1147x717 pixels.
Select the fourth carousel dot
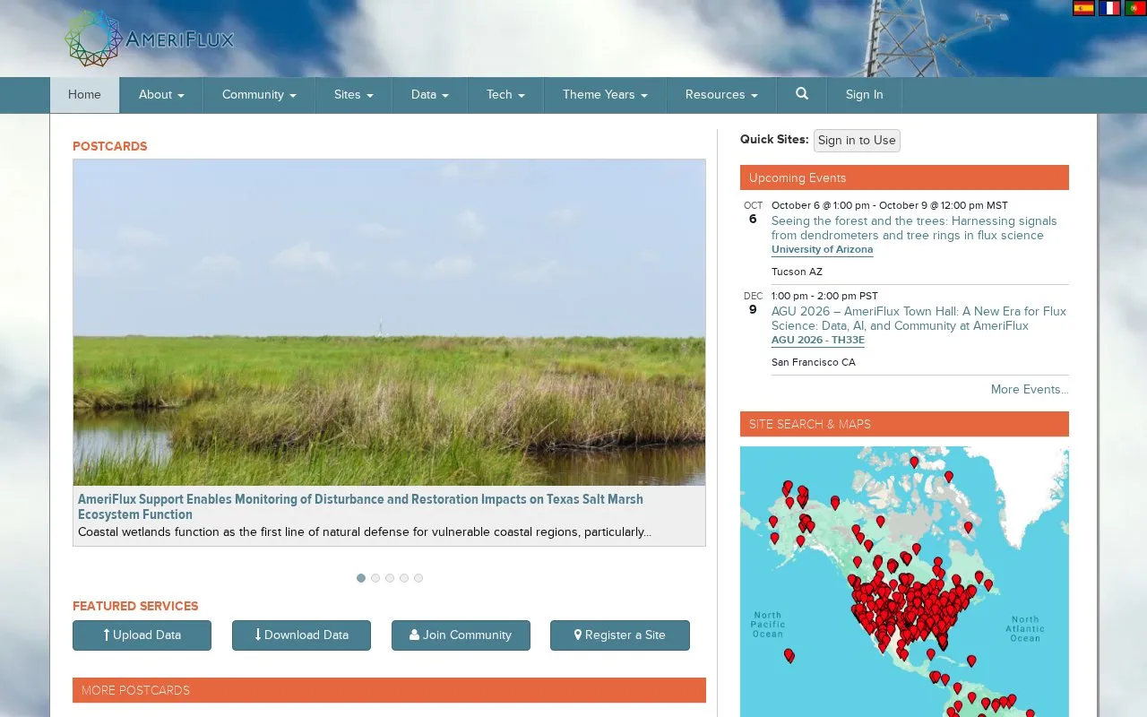(404, 578)
